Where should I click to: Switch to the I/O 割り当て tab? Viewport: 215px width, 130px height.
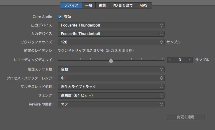coord(123,5)
